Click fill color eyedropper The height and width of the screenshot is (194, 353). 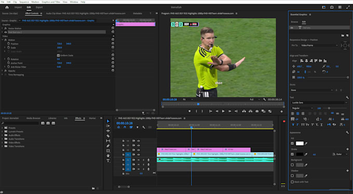[306, 143]
